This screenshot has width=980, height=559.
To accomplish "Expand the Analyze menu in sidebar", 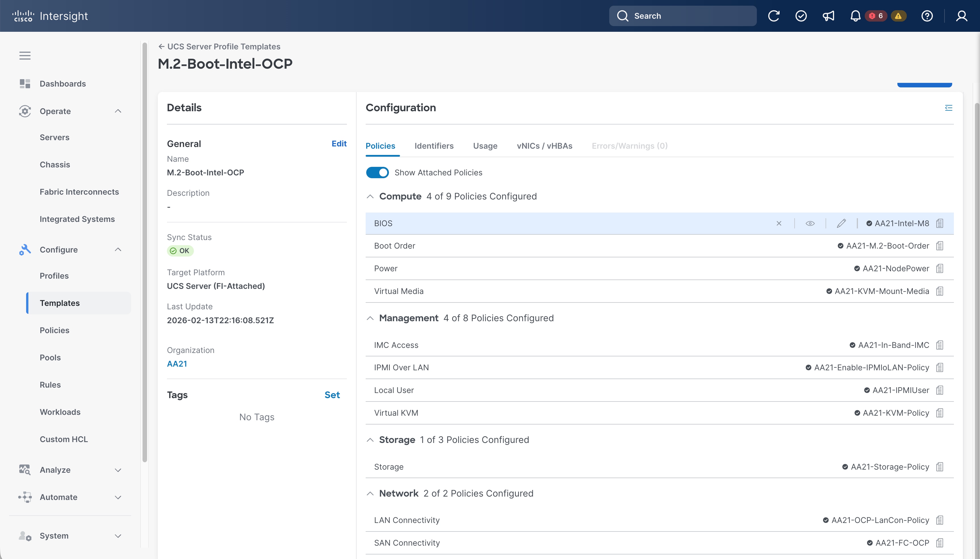I will (118, 470).
